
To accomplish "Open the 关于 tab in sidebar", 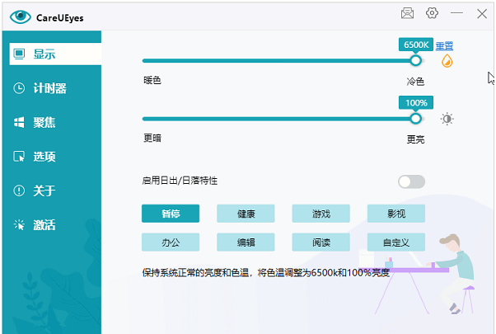I will [44, 191].
